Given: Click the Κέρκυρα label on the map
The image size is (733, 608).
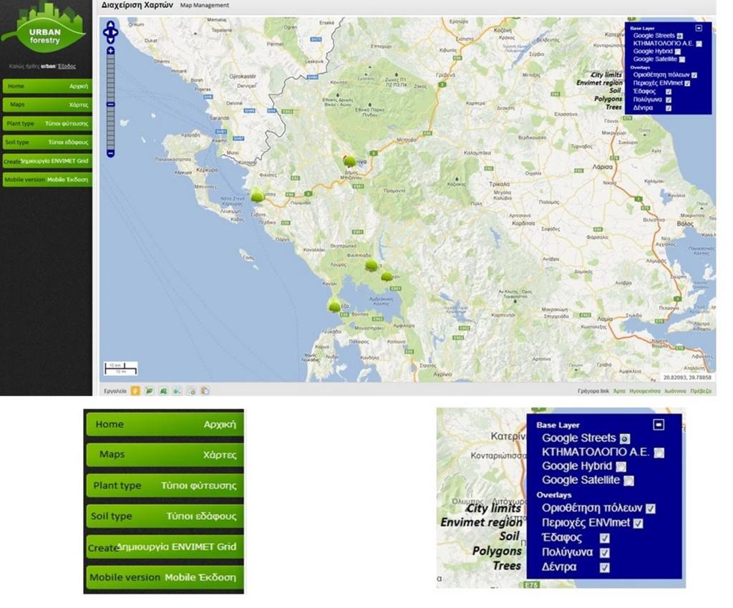Looking at the screenshot, I should 207,170.
